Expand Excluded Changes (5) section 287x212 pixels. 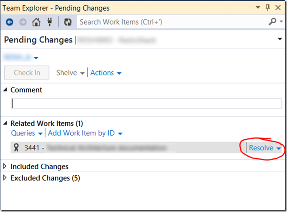(5, 178)
